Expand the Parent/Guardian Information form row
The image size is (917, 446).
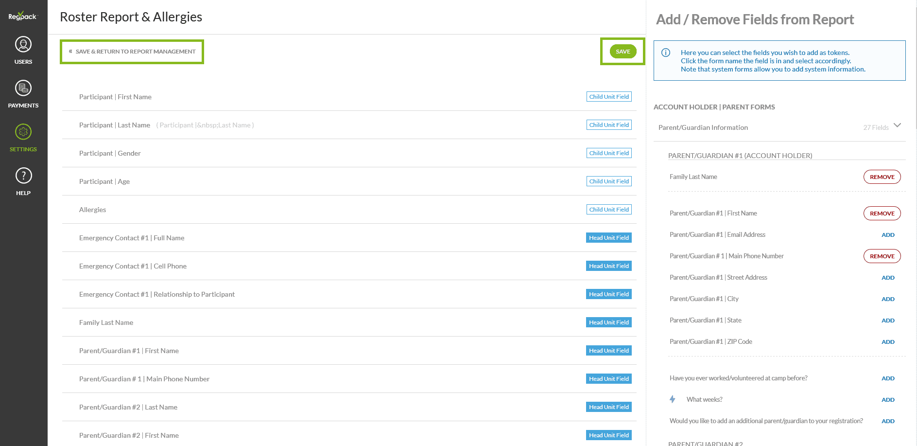pos(703,127)
